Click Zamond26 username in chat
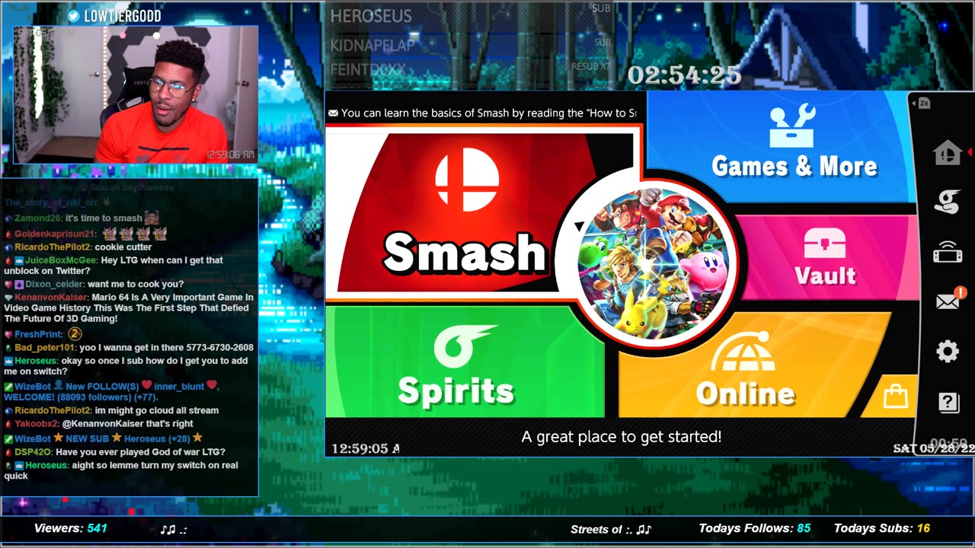 (38, 218)
